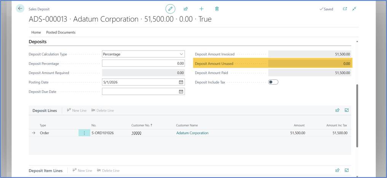Click the Type column header
Screen dimensions: 387x178
click(x=43, y=125)
